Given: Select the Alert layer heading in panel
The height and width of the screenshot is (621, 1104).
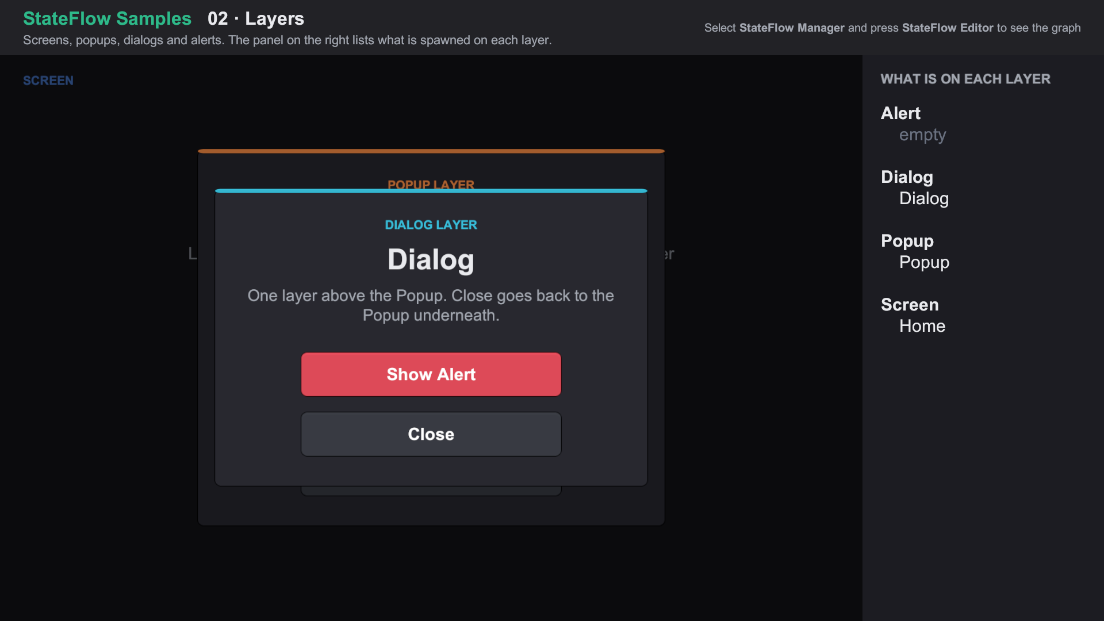Looking at the screenshot, I should [900, 113].
